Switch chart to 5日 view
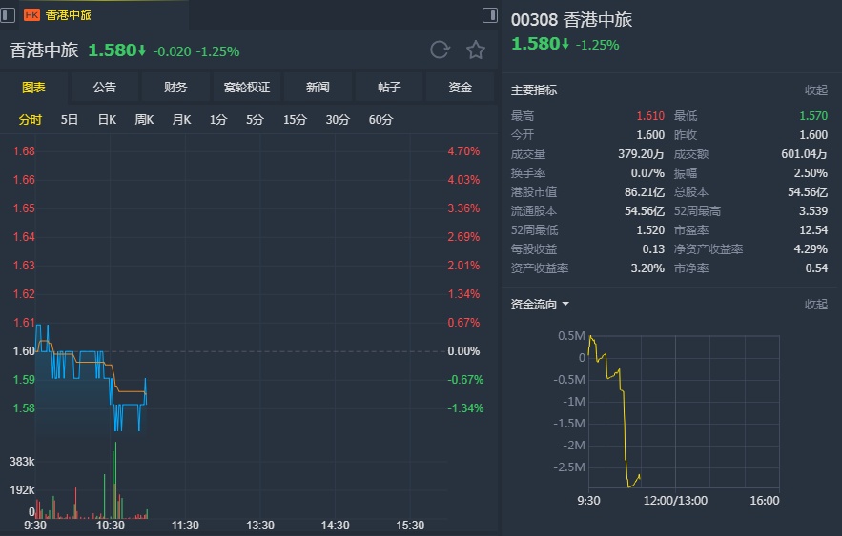The image size is (842, 536). pos(70,120)
